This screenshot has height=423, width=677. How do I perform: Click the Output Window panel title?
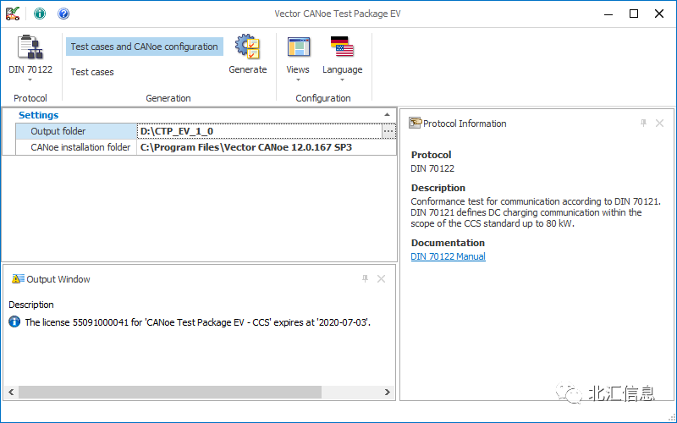[x=58, y=279]
